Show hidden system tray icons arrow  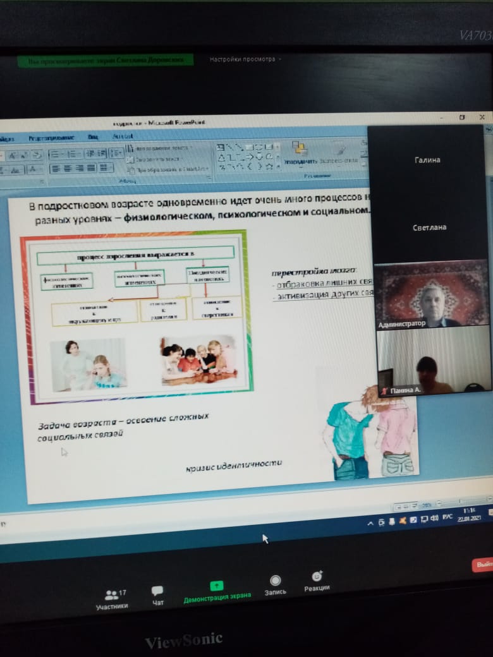click(372, 523)
